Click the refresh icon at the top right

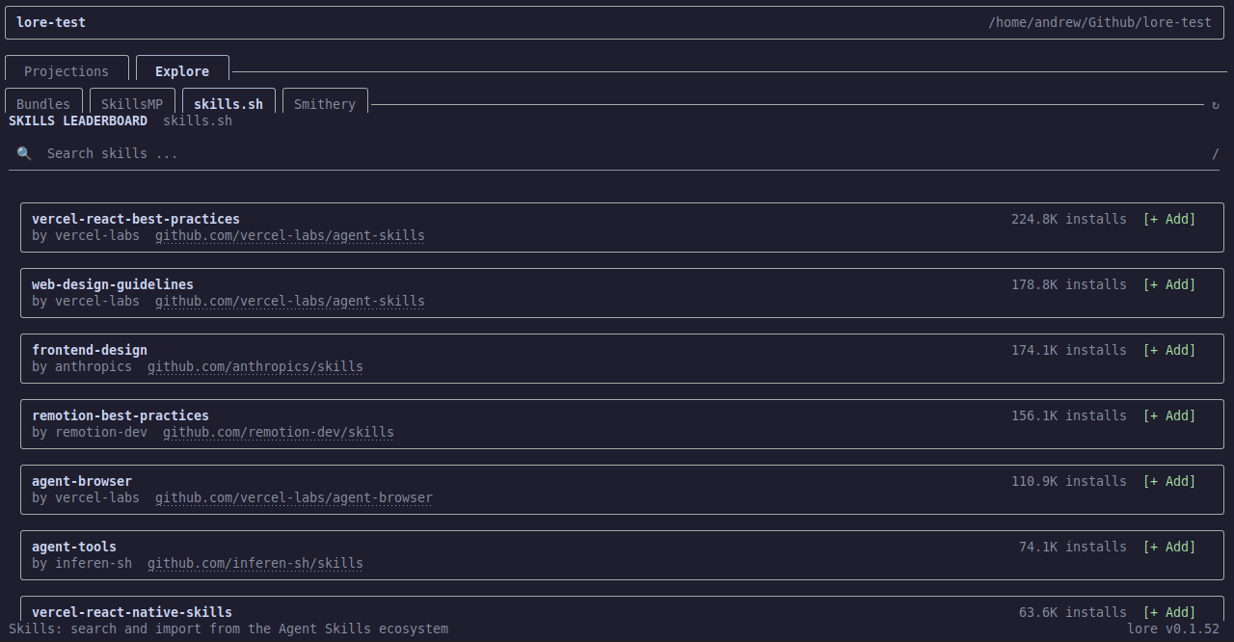[1215, 105]
